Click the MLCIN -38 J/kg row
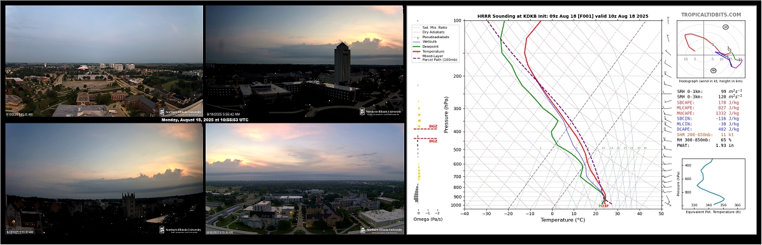 point(708,124)
